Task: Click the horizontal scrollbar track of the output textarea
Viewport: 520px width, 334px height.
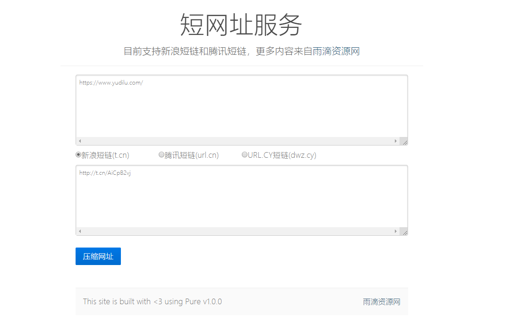Action: (238, 231)
